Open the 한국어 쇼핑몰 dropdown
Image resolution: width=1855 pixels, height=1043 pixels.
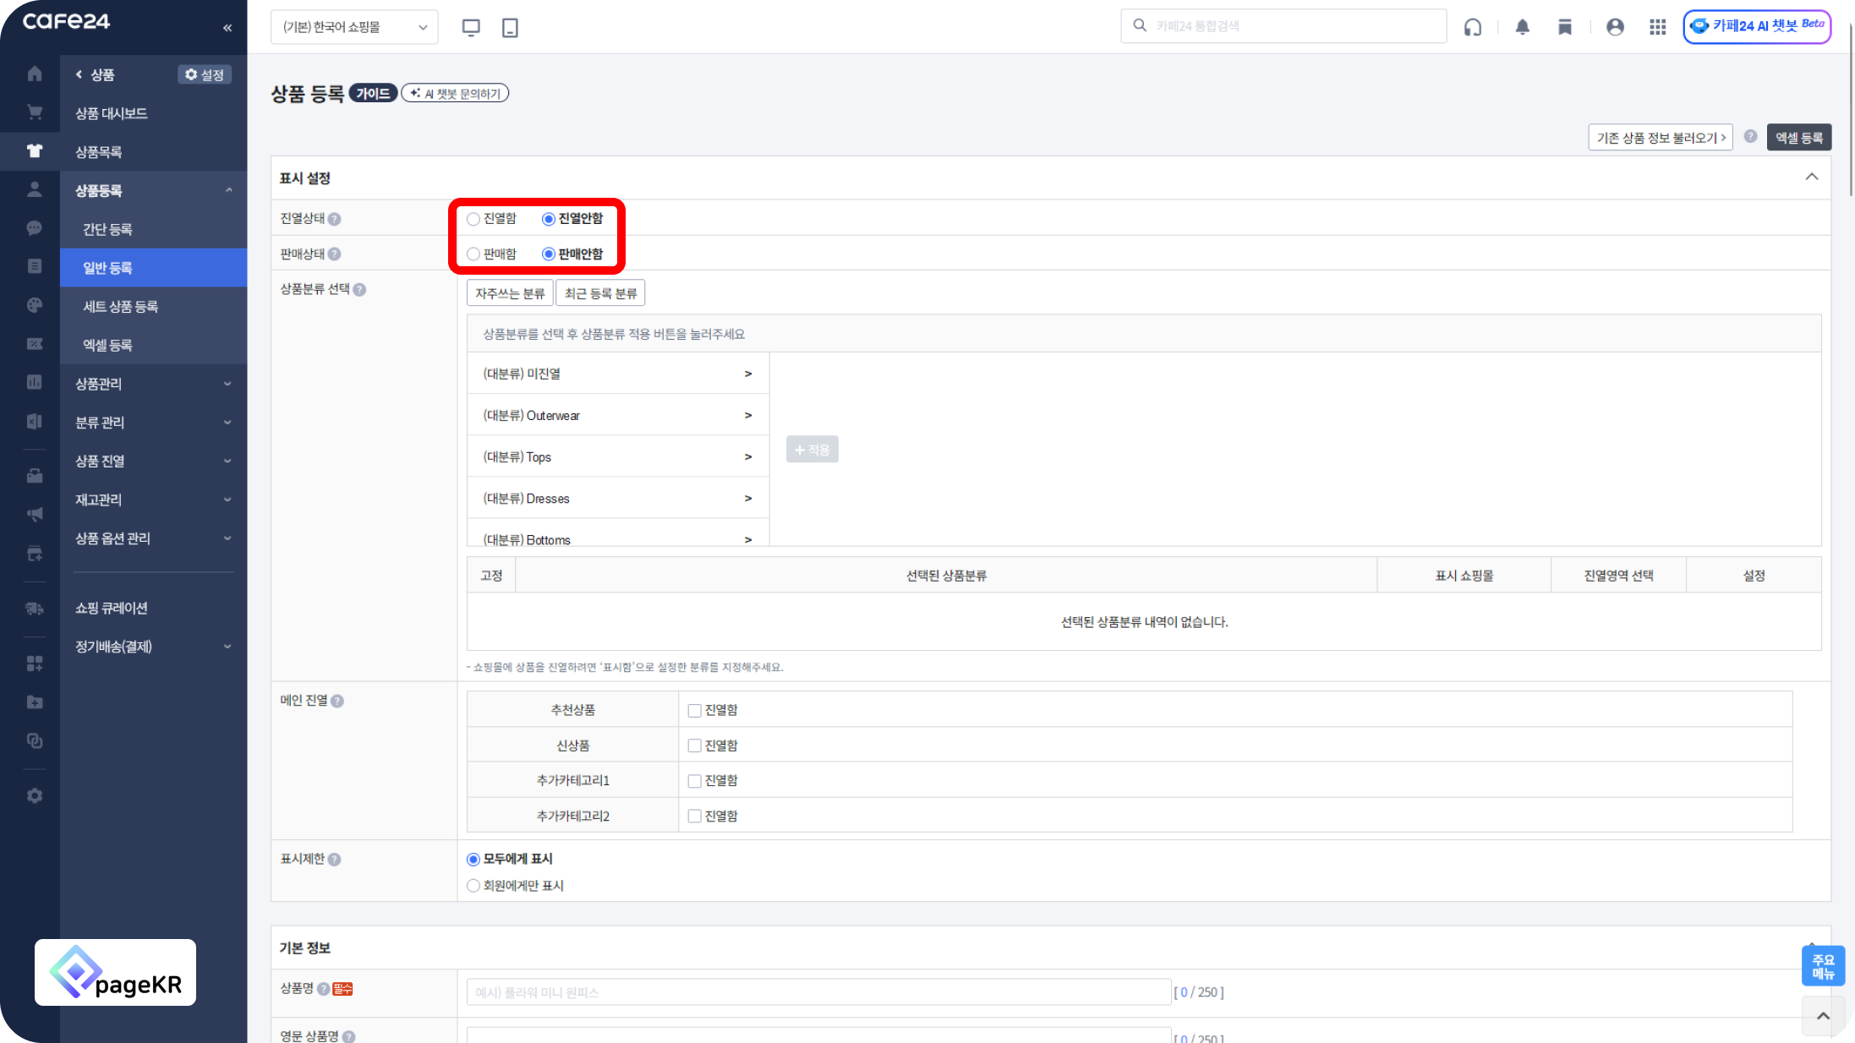click(354, 27)
